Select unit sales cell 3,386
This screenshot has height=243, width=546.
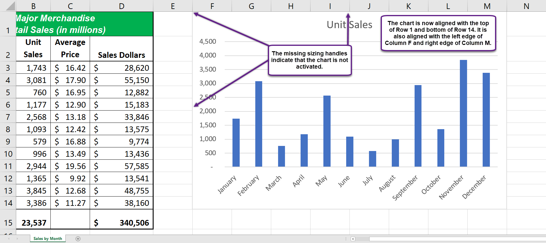33,203
